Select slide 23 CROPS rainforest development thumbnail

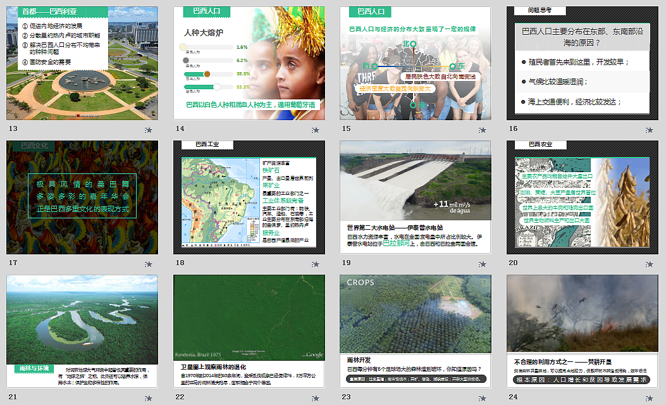(x=416, y=331)
